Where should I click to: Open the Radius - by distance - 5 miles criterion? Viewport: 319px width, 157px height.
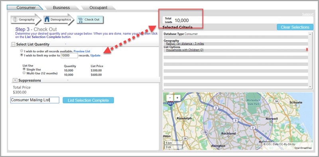[x=185, y=44]
